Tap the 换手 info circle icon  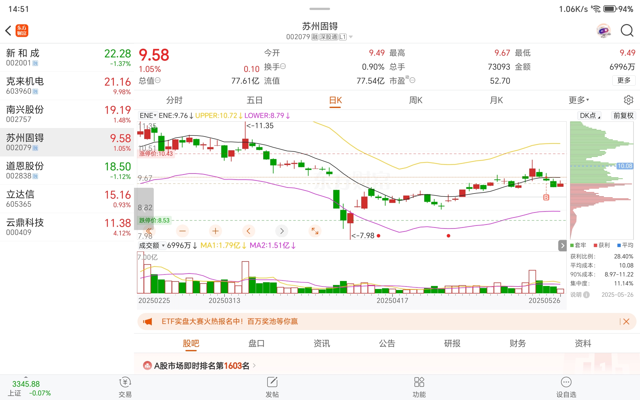tap(283, 66)
